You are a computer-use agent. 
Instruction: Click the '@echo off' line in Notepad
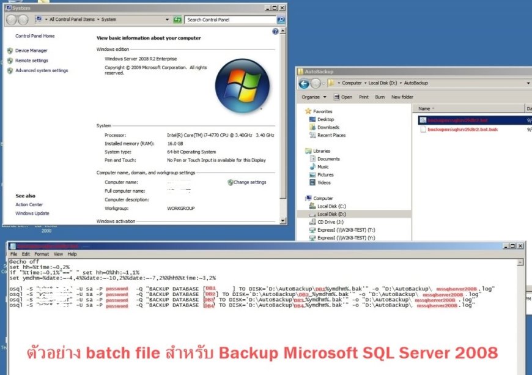coord(24,262)
